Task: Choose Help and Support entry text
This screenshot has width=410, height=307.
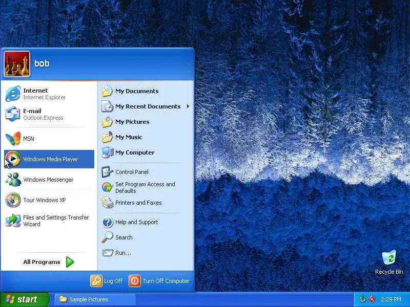Action: [136, 222]
